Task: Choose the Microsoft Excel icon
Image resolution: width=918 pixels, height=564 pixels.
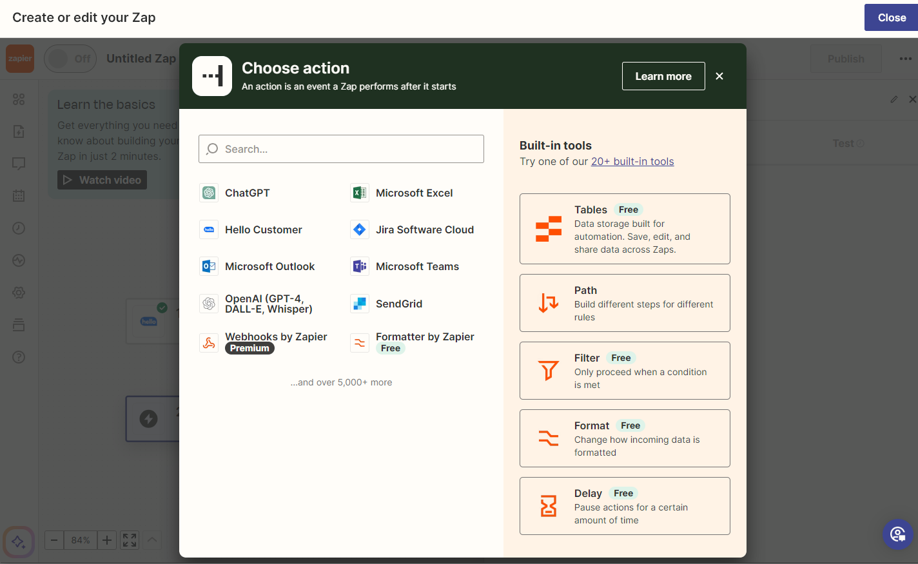Action: pyautogui.click(x=360, y=193)
